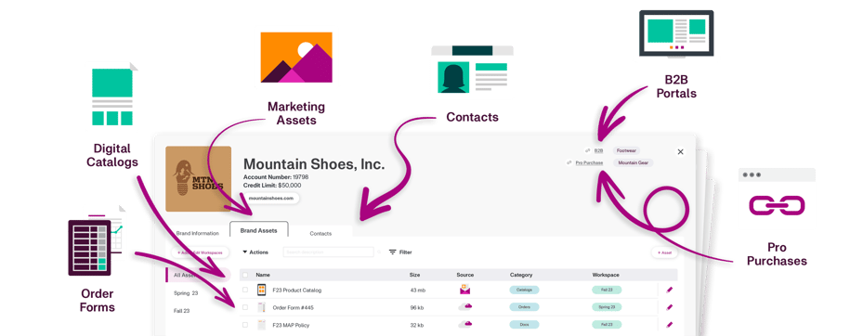The width and height of the screenshot is (850, 336).
Task: Check the box for F23 MAP Policy
Action: pos(245,325)
